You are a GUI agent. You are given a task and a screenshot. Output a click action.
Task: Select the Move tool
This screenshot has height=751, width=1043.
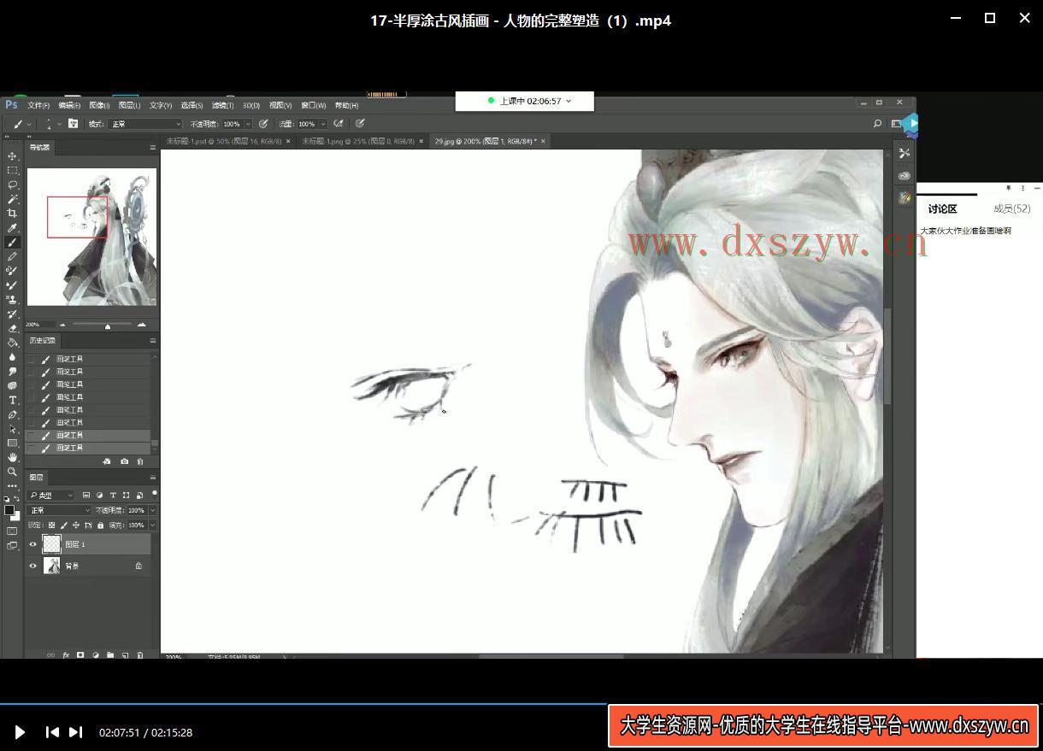click(x=12, y=156)
